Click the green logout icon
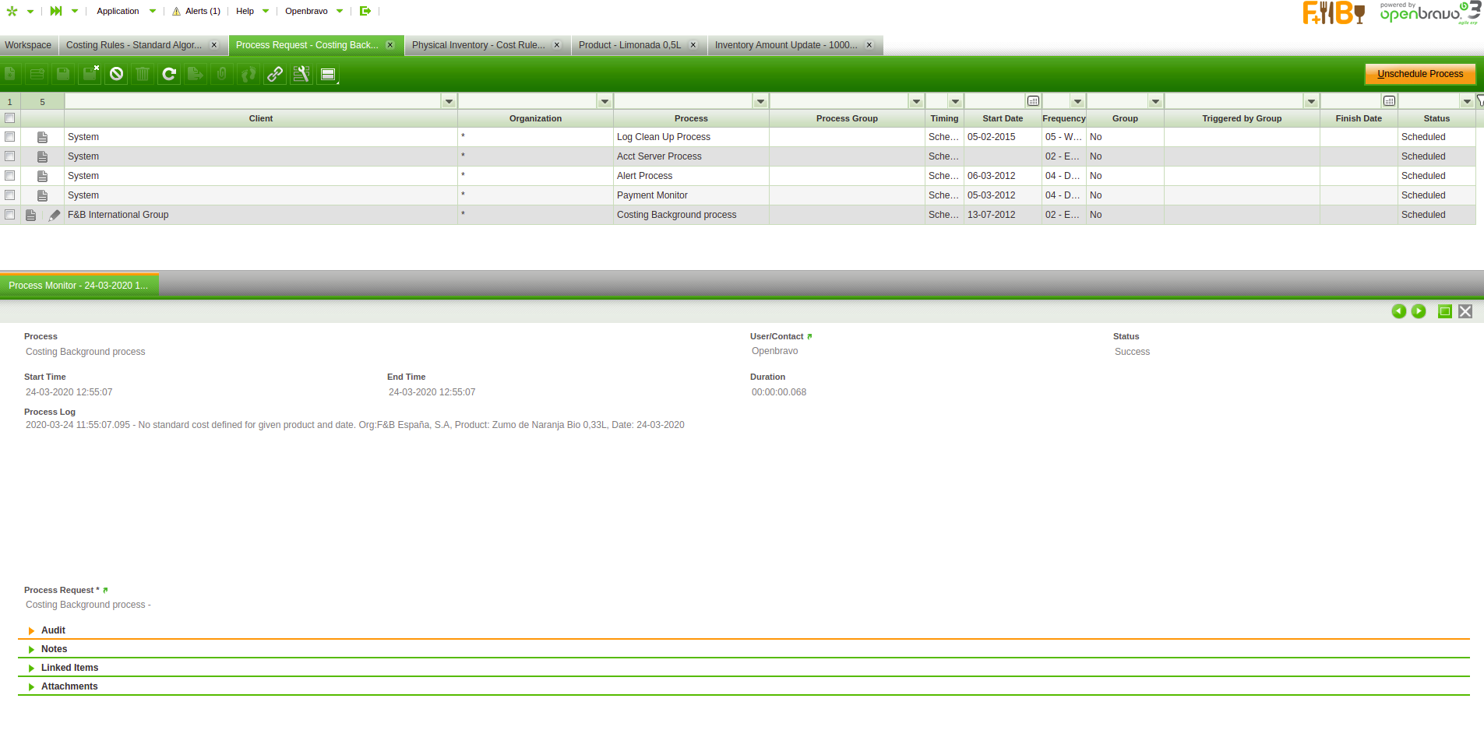The width and height of the screenshot is (1484, 737). [x=365, y=11]
